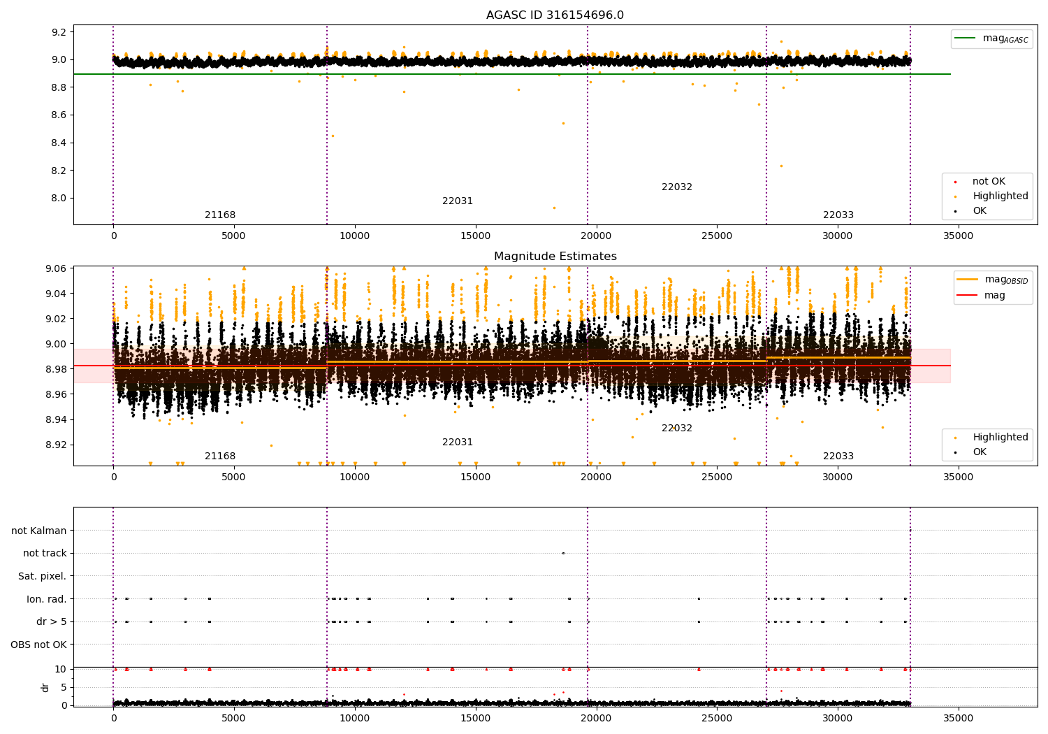Click orange line swatch beside mag OBSID
Screen dimensions: 1048x734
[968, 280]
